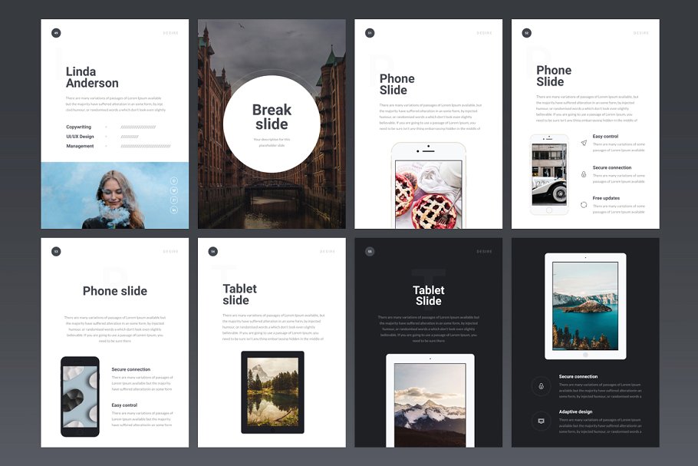Image resolution: width=698 pixels, height=466 pixels.
Task: Click the LinkedIn icon on Linda's photo
Action: 174,210
